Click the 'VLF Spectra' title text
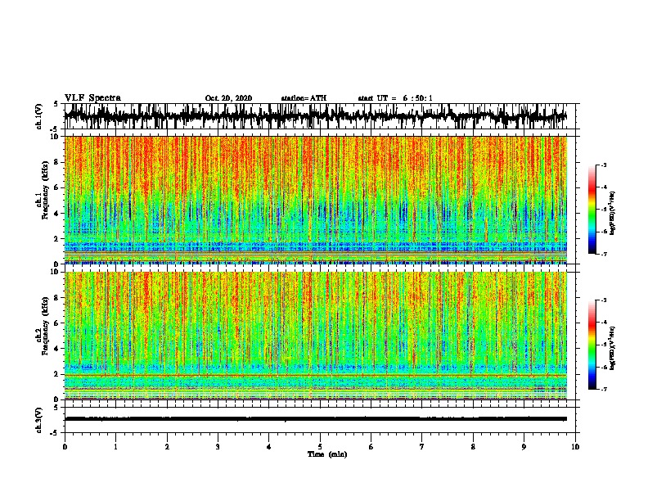 pos(92,98)
